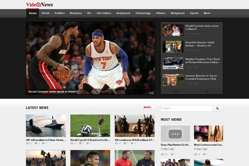Open the Home menu tab
The image size is (249, 166).
pyautogui.click(x=33, y=13)
